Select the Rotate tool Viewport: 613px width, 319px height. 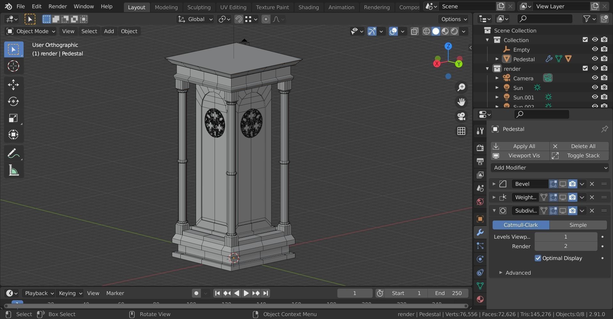13,101
